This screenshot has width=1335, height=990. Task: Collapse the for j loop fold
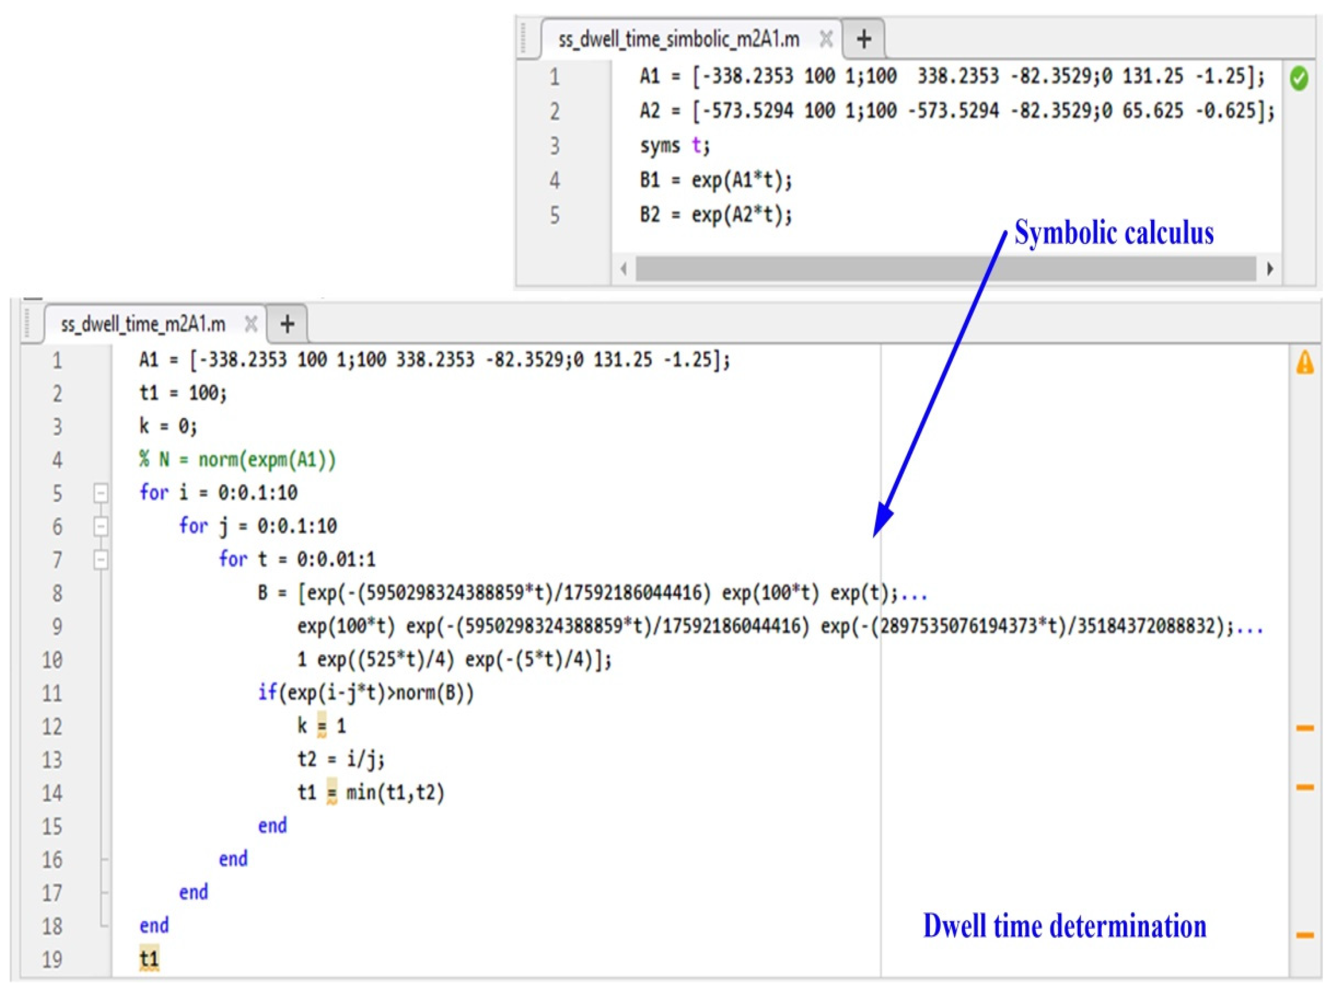[x=101, y=526]
